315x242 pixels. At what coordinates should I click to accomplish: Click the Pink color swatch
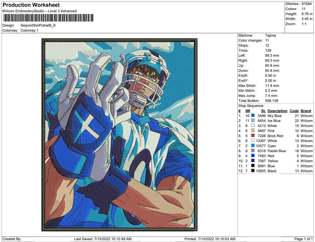[x=253, y=131]
